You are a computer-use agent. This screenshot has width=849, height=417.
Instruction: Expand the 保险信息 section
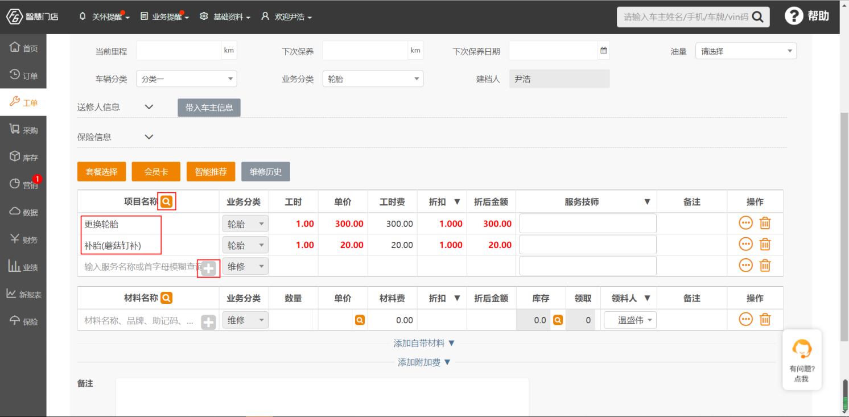149,137
